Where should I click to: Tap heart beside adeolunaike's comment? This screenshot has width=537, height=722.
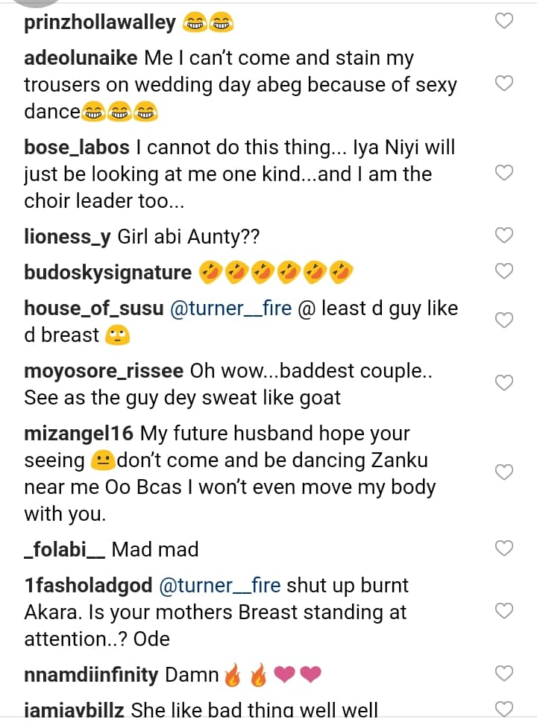(505, 83)
